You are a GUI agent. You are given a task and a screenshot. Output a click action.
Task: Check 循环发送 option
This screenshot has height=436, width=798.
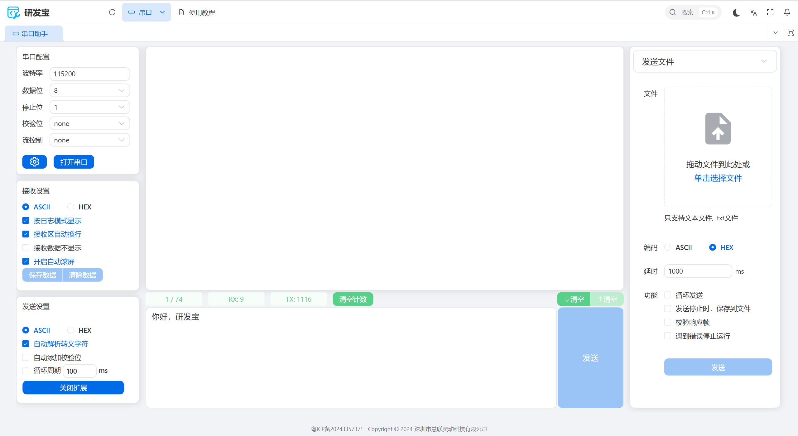[x=668, y=295]
